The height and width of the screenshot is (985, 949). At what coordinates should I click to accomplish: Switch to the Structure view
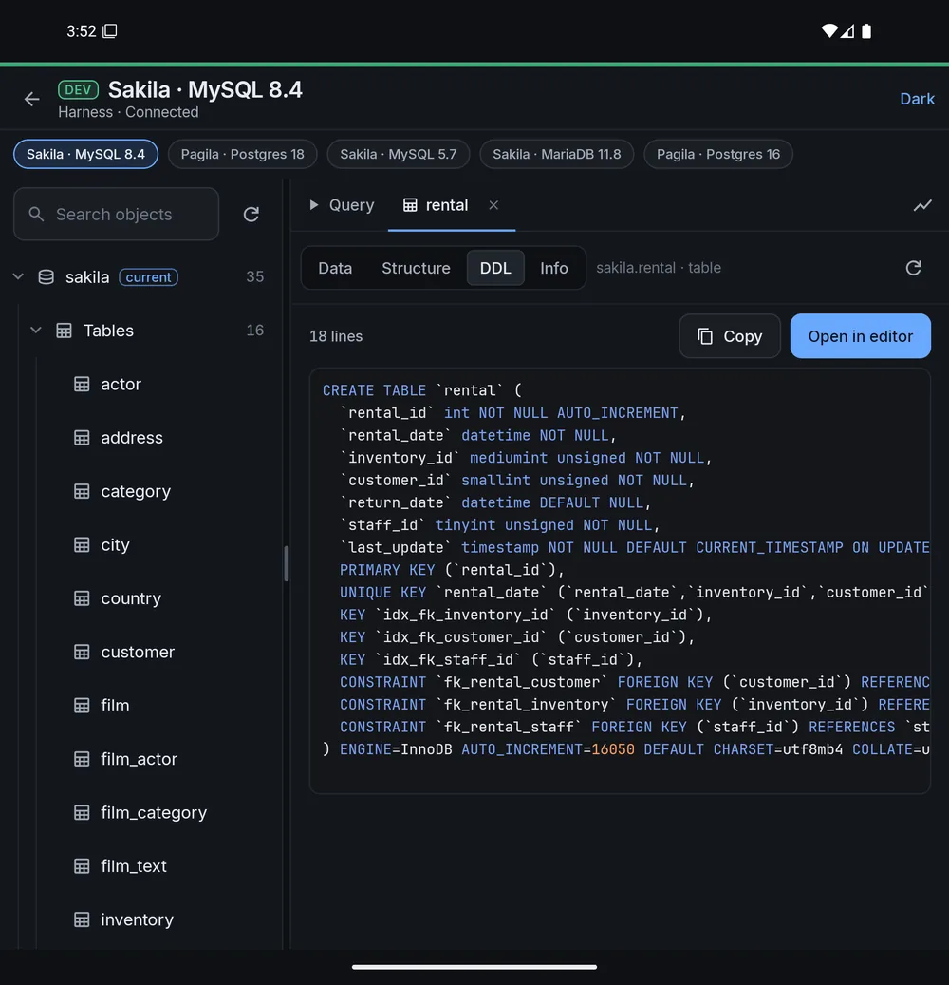click(416, 268)
